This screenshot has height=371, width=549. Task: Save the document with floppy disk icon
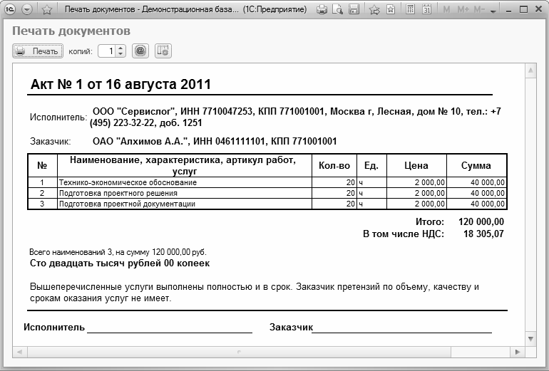pos(352,10)
